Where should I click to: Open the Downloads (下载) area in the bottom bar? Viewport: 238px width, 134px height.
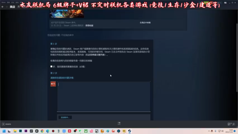point(119,123)
